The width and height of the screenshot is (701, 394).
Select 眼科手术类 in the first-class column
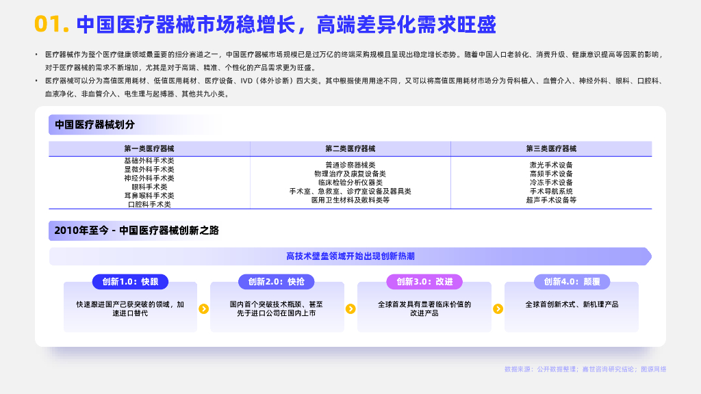(149, 187)
